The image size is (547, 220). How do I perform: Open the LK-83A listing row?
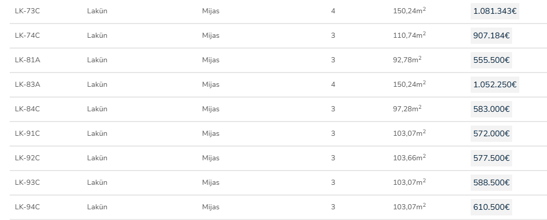pos(27,84)
